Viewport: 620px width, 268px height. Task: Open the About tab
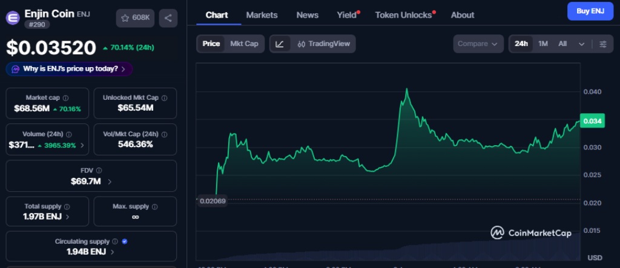pyautogui.click(x=462, y=15)
